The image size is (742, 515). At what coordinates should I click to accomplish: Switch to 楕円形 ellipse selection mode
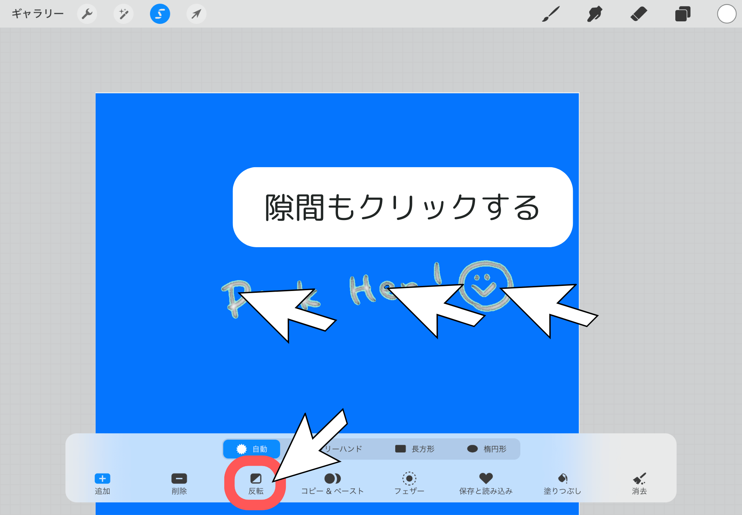point(487,449)
